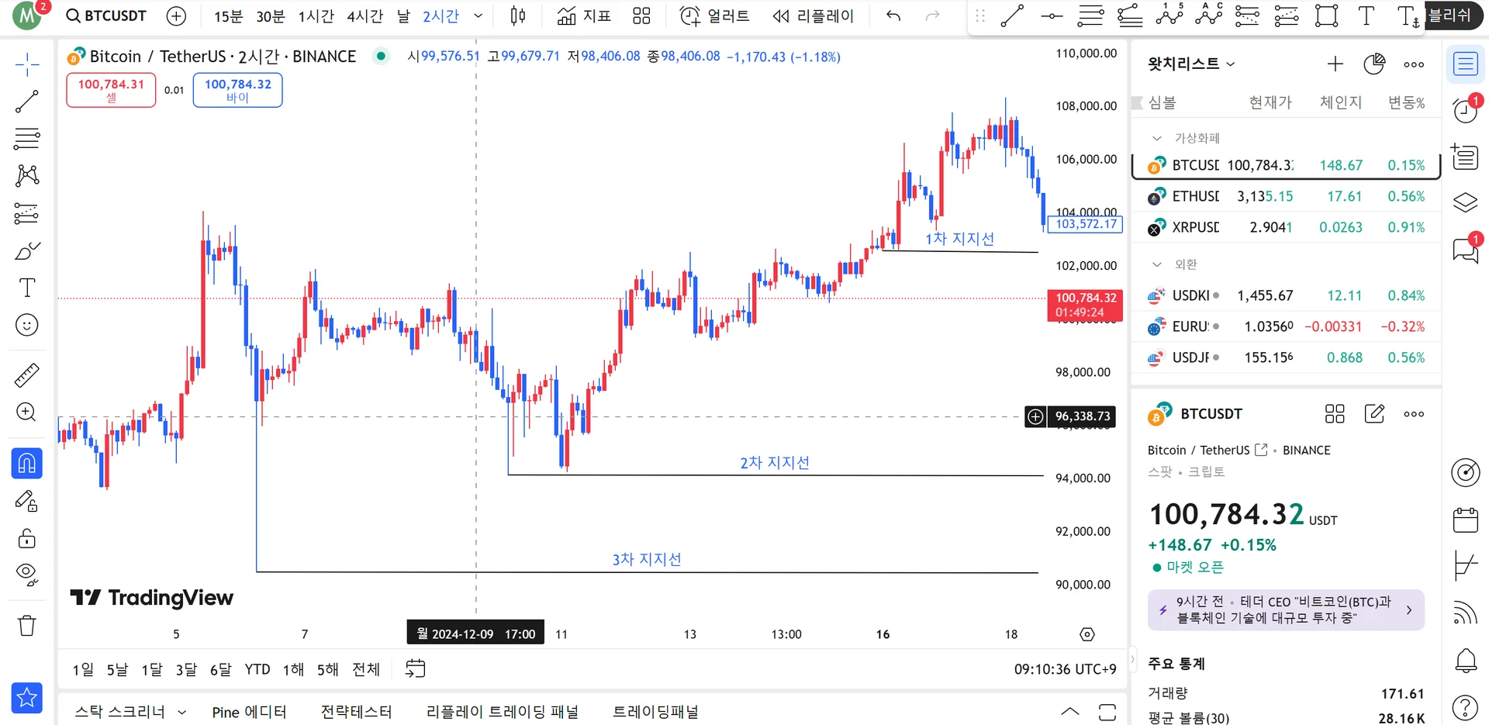Toggle stay in drawing mode
Viewport: 1489px width, 725px height.
point(27,502)
